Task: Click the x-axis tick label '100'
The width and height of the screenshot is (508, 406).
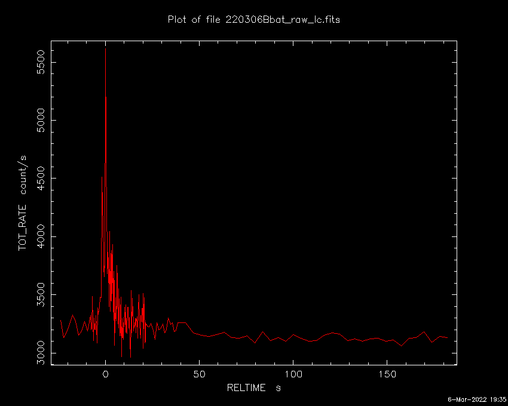Action: coord(293,374)
